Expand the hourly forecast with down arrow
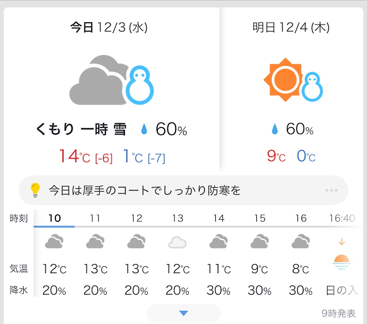The width and height of the screenshot is (367, 324). tap(183, 313)
